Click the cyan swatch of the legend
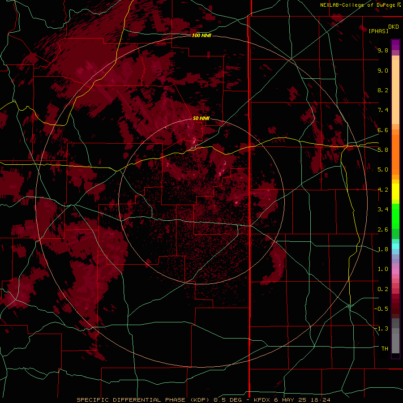The image size is (403, 403). click(x=395, y=246)
